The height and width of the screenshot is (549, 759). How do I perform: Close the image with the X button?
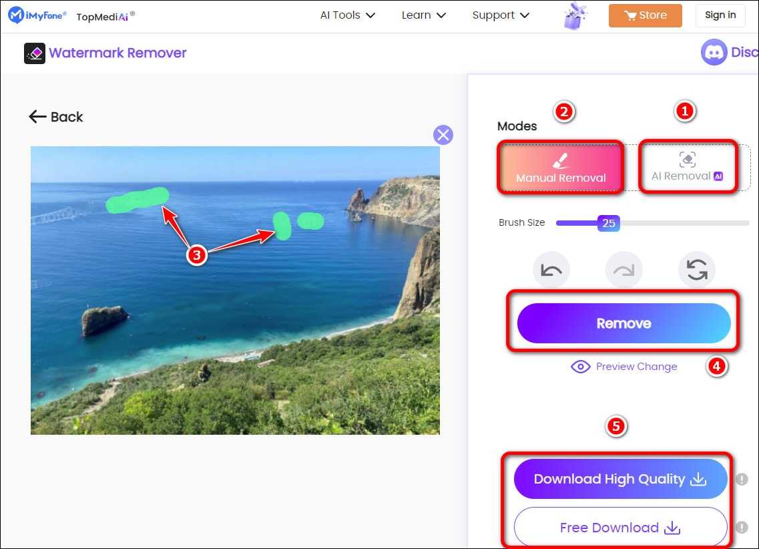(x=443, y=135)
